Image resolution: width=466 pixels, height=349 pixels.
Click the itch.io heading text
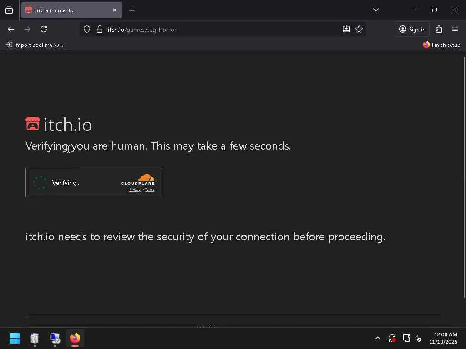(68, 125)
